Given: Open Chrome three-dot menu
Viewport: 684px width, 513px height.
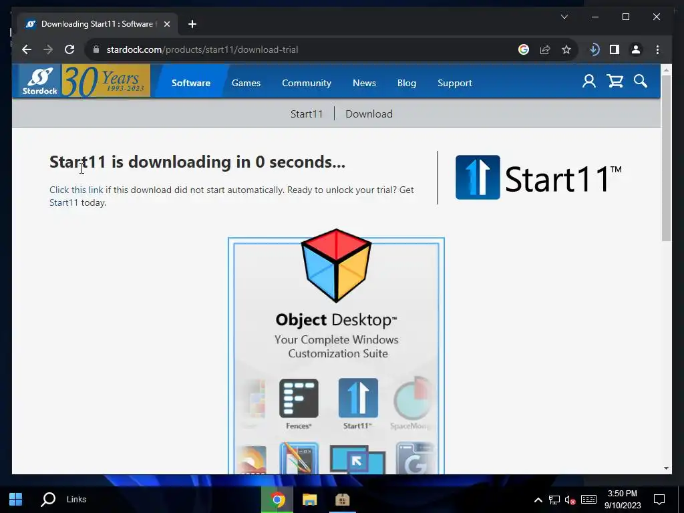Looking at the screenshot, I should coord(657,49).
